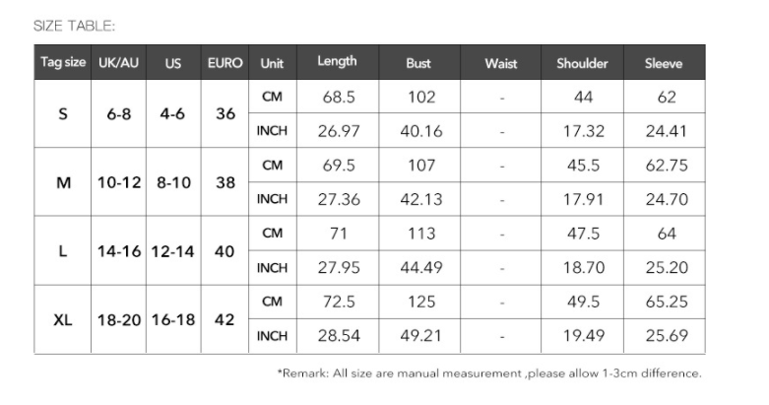Click the 12-14 US size cell

[173, 251]
